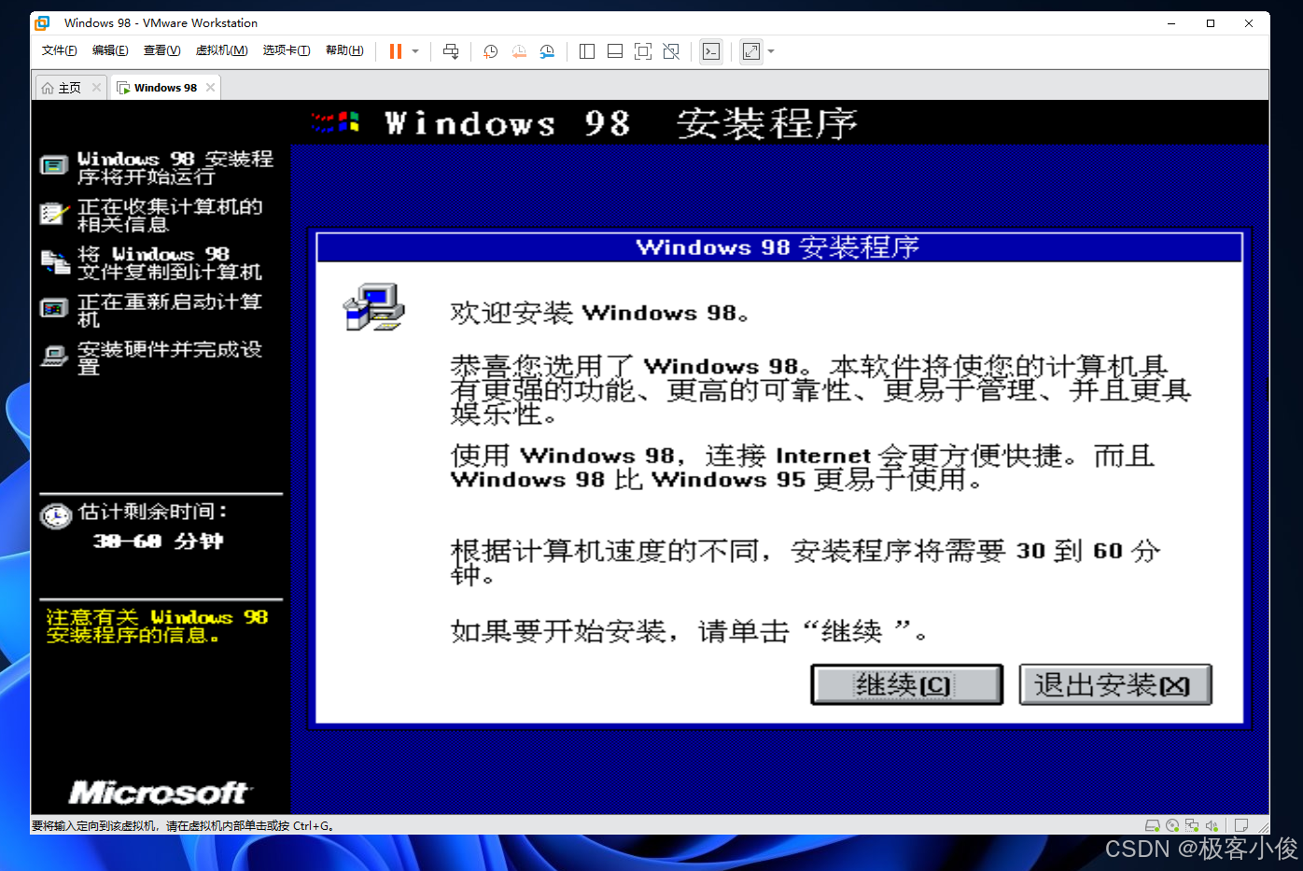1303x871 pixels.
Task: Click the 退出安装(X) button
Action: (1115, 685)
